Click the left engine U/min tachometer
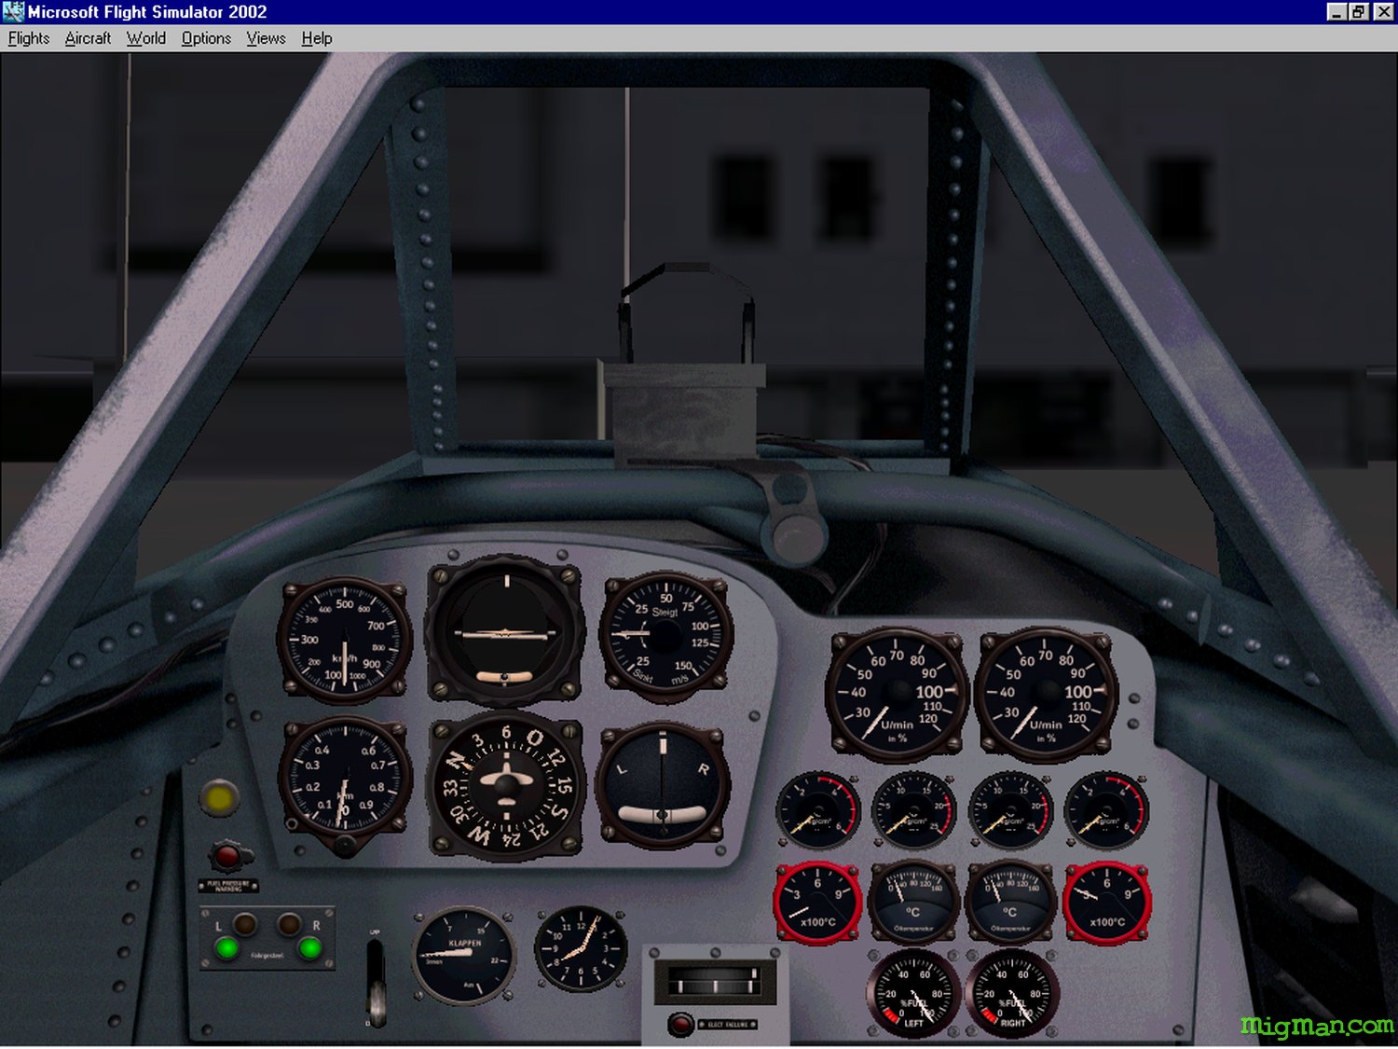The image size is (1398, 1049). pos(897,693)
